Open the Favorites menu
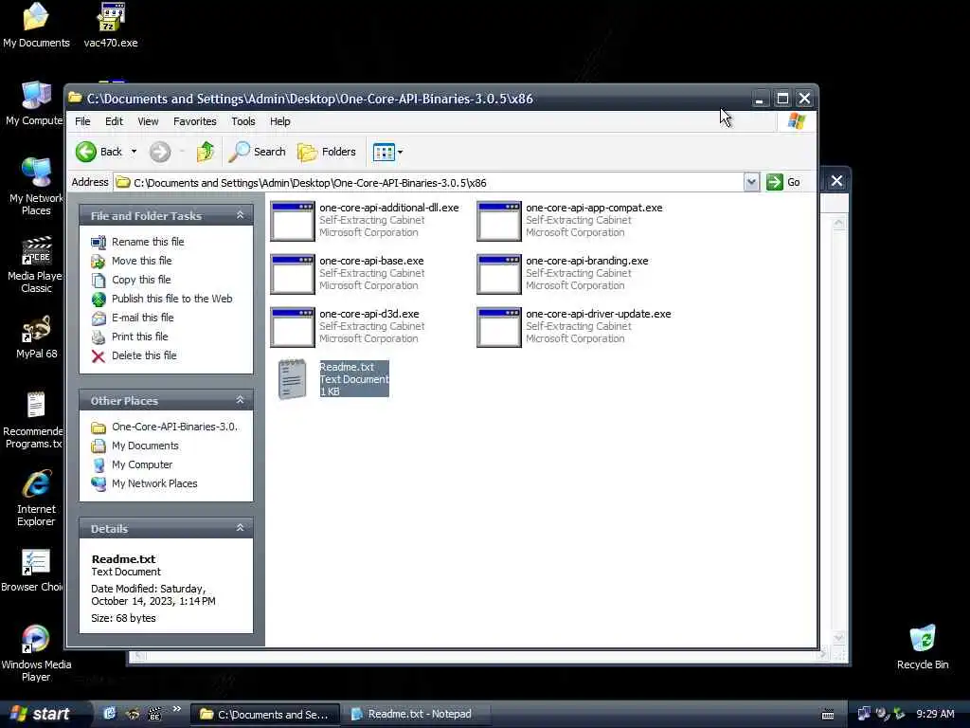970x728 pixels. click(195, 121)
